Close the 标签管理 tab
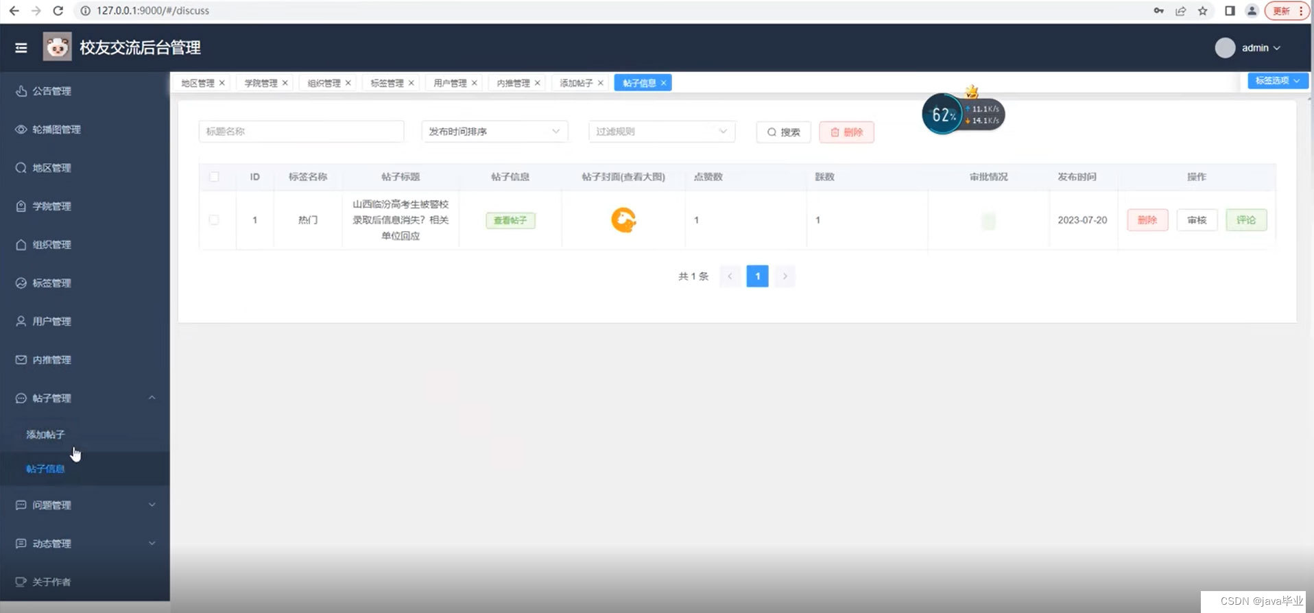Screen dimensions: 1314x613 click(x=411, y=83)
